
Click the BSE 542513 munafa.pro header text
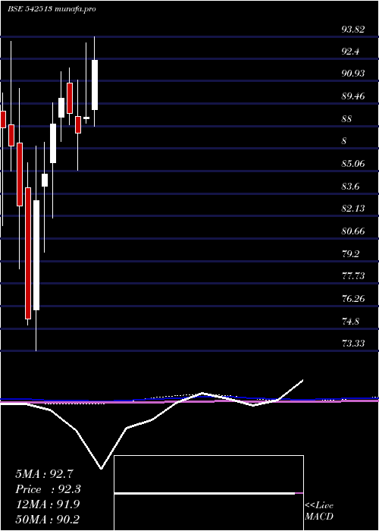[52, 9]
